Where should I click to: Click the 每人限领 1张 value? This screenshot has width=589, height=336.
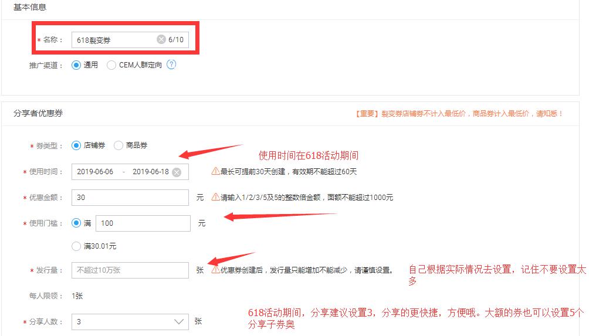click(x=77, y=296)
